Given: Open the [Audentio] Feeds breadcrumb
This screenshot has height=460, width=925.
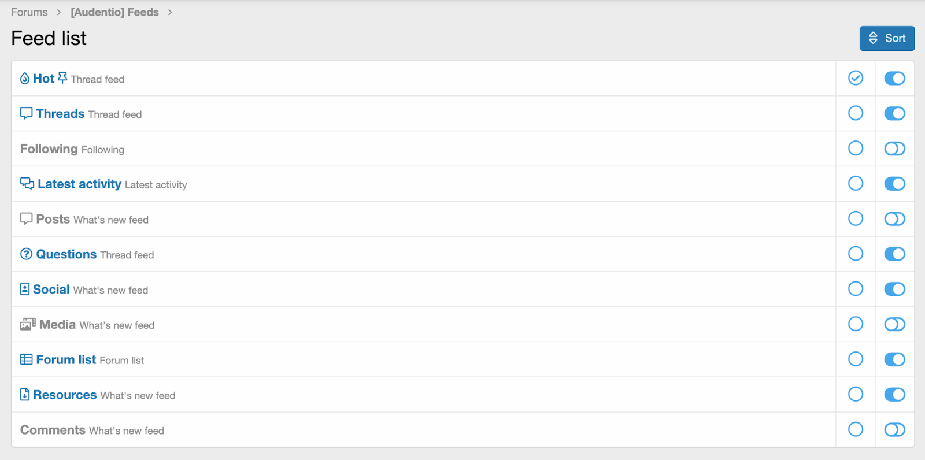Looking at the screenshot, I should tap(114, 12).
